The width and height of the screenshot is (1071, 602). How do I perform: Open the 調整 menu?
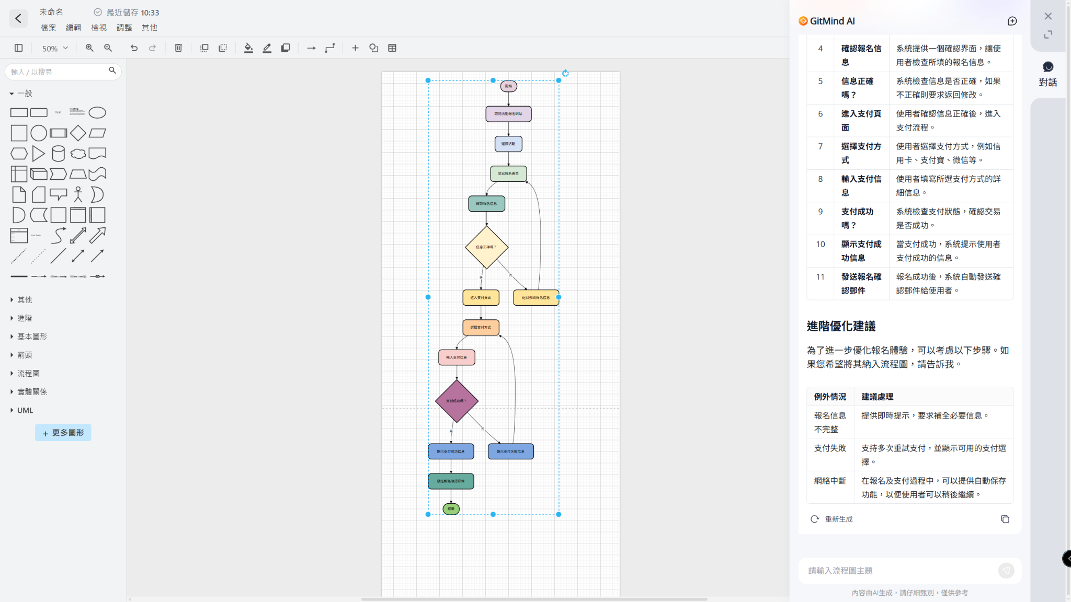tap(124, 28)
